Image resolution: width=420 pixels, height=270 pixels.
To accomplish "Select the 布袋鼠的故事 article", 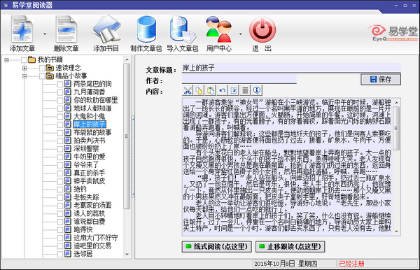I will 92,132.
